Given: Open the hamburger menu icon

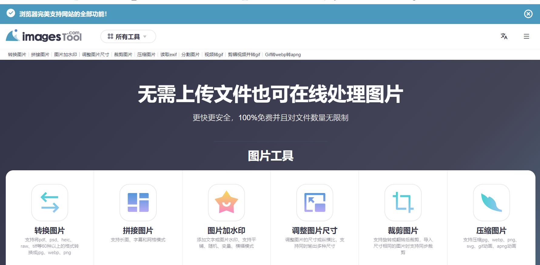Looking at the screenshot, I should pos(526,36).
